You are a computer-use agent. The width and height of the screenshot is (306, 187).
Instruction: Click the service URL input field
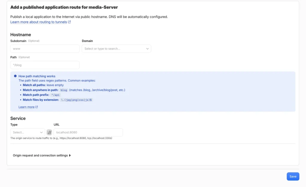coord(88,132)
